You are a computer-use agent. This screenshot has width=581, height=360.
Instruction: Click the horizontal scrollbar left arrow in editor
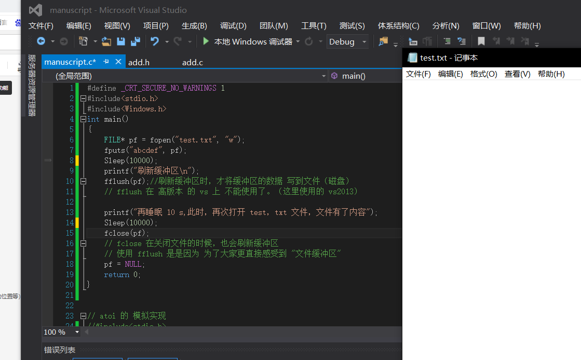(x=87, y=332)
